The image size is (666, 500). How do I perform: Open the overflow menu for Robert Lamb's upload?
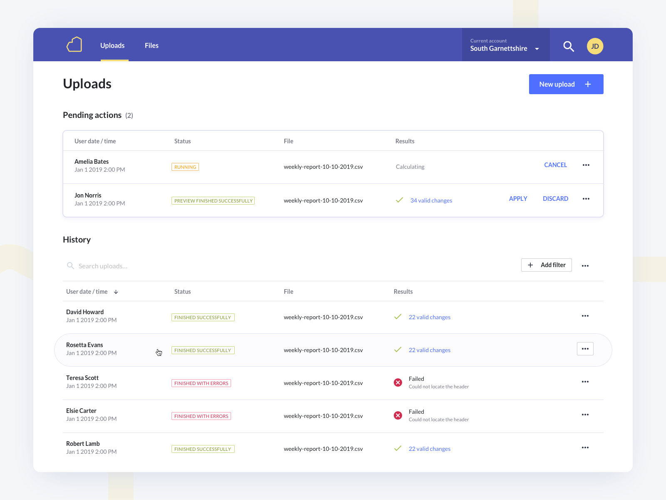point(585,447)
